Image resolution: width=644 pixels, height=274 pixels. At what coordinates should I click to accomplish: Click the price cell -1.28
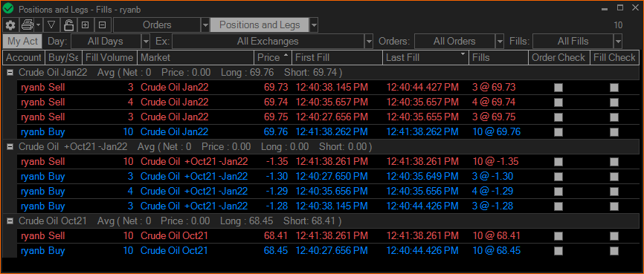coord(277,206)
